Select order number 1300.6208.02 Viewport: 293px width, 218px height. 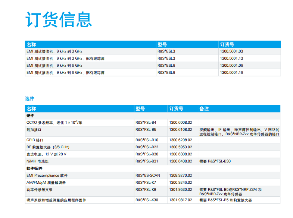(x=181, y=140)
